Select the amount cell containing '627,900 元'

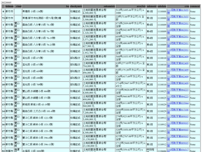click(x=99, y=45)
